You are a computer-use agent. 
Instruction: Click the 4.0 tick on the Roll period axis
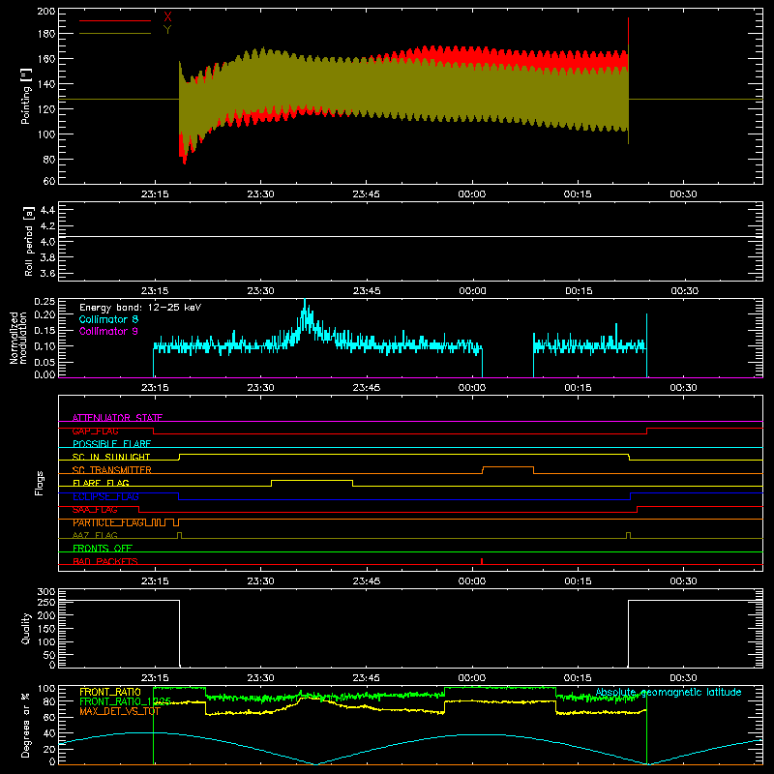point(47,242)
